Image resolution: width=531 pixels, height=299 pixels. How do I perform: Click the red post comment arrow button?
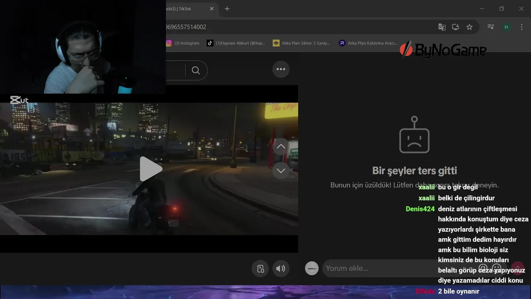pyautogui.click(x=517, y=268)
